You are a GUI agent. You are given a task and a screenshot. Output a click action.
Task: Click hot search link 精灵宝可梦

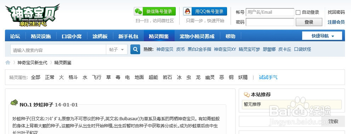pos(249,49)
